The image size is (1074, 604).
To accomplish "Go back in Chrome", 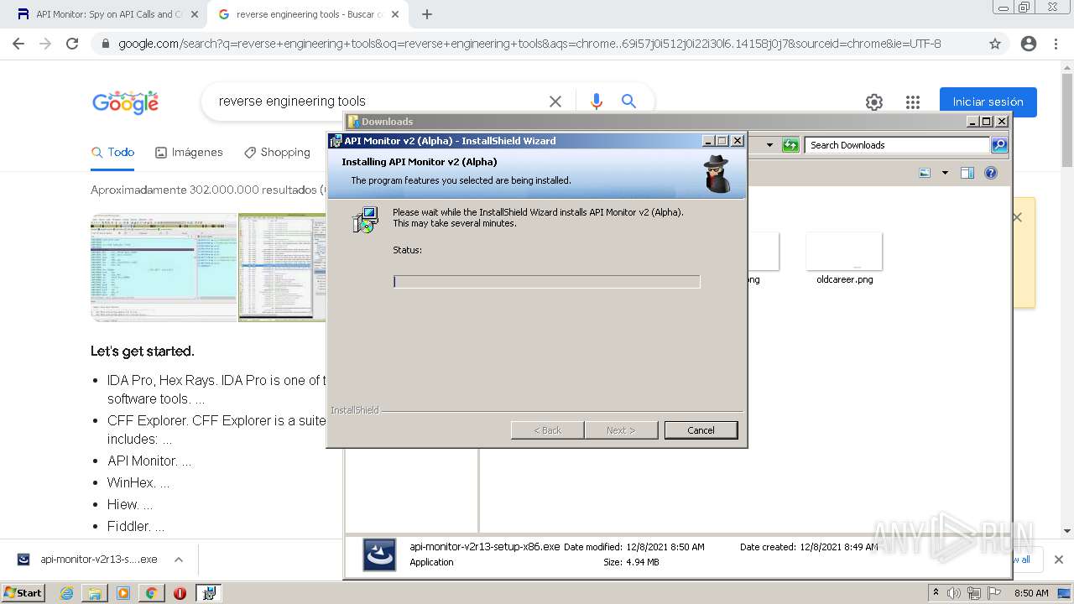I will pyautogui.click(x=18, y=44).
